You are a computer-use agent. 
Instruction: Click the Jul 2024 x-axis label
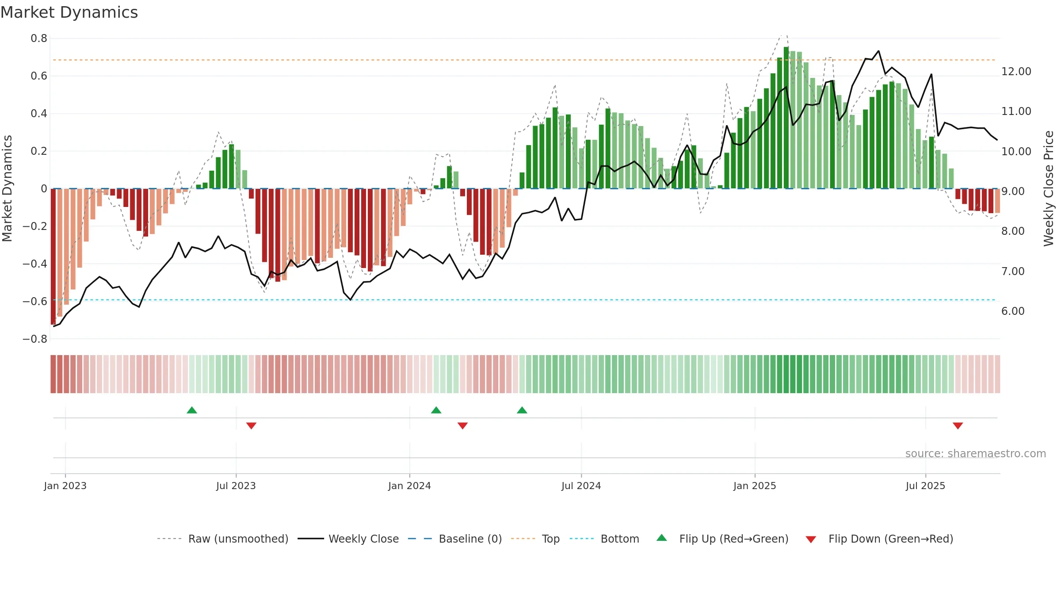coord(581,486)
